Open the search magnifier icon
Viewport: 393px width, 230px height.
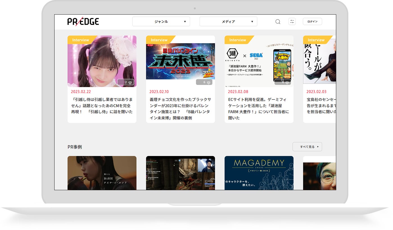[x=278, y=22]
